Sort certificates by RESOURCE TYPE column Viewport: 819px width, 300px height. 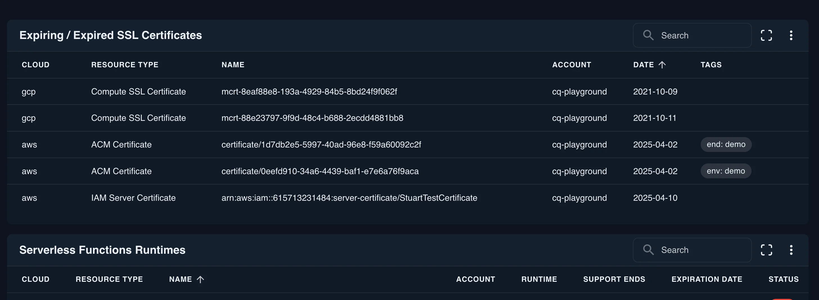tap(125, 65)
